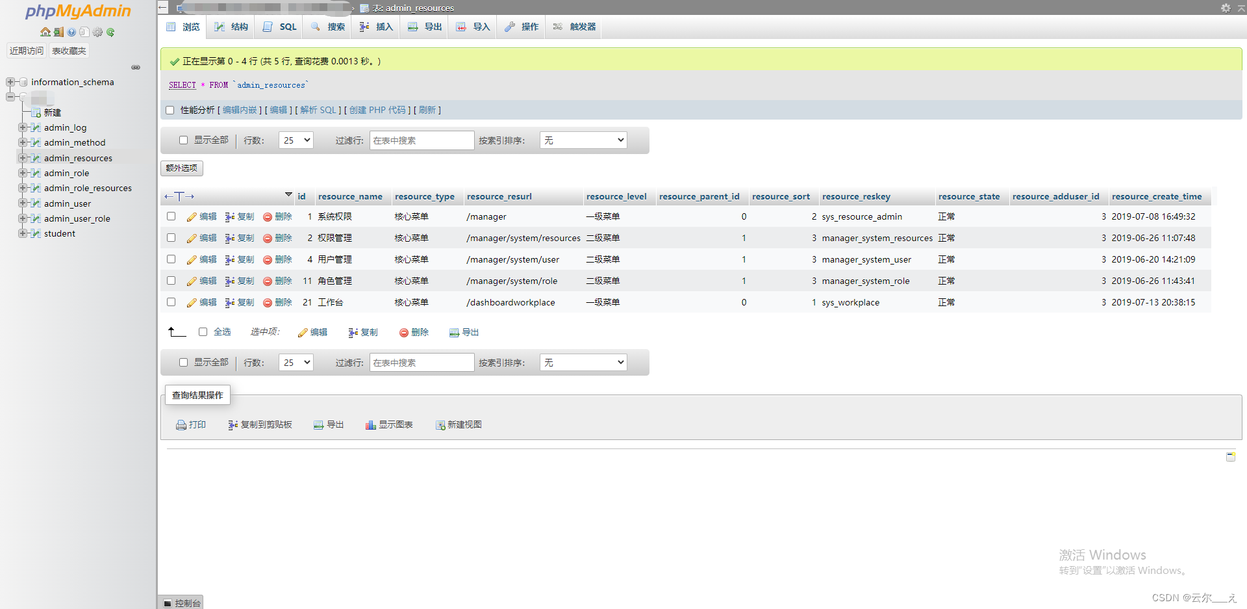Open navigation panel settings gear icon
Screen dimensions: 1247x609
pos(97,32)
